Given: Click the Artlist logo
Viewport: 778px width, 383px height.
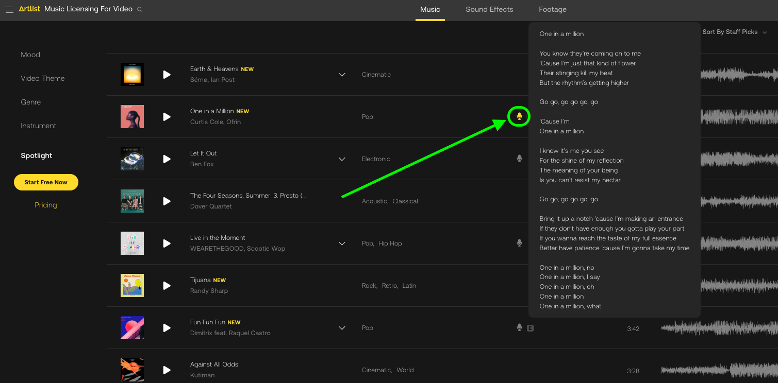Looking at the screenshot, I should (x=29, y=9).
